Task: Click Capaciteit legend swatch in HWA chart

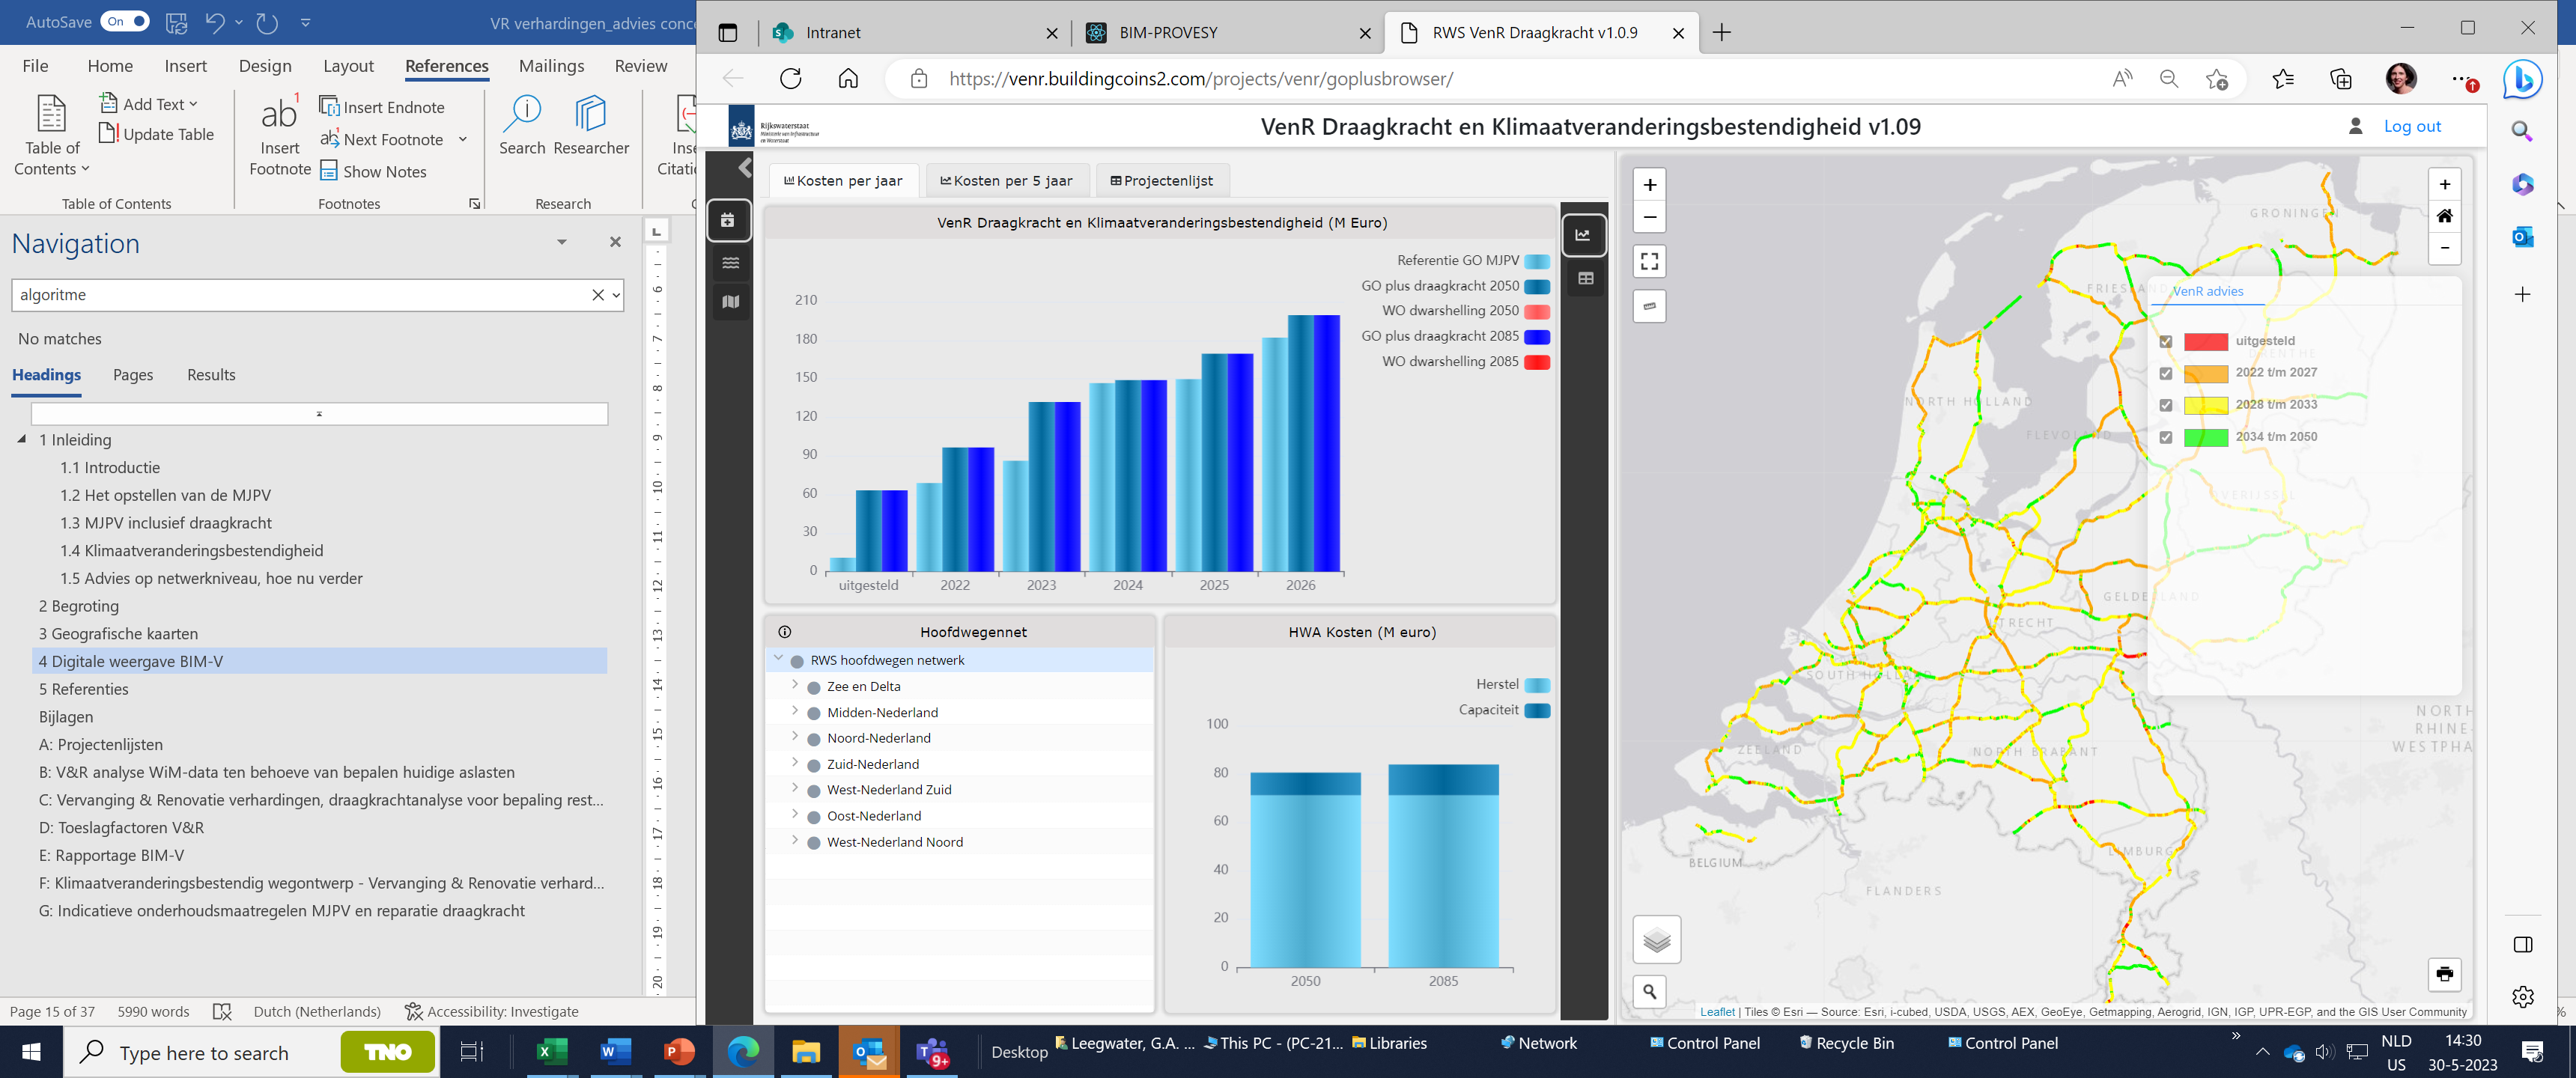Action: coord(1537,711)
